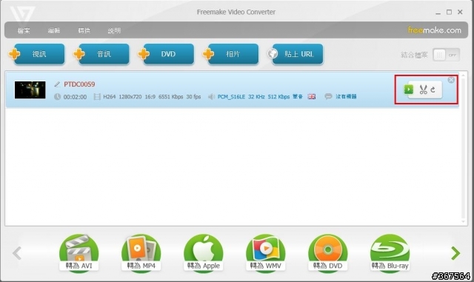The height and width of the screenshot is (282, 474).
Task: Click the film strip video info icon
Action: (x=97, y=97)
